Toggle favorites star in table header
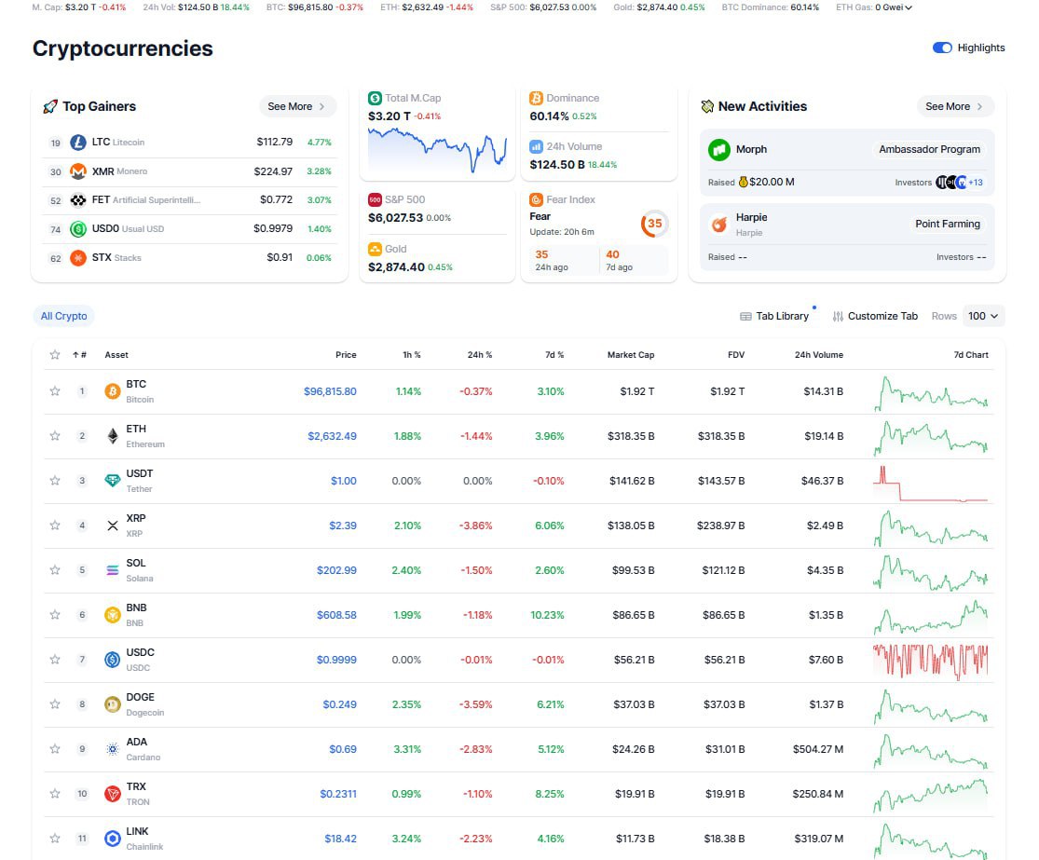 coord(55,354)
